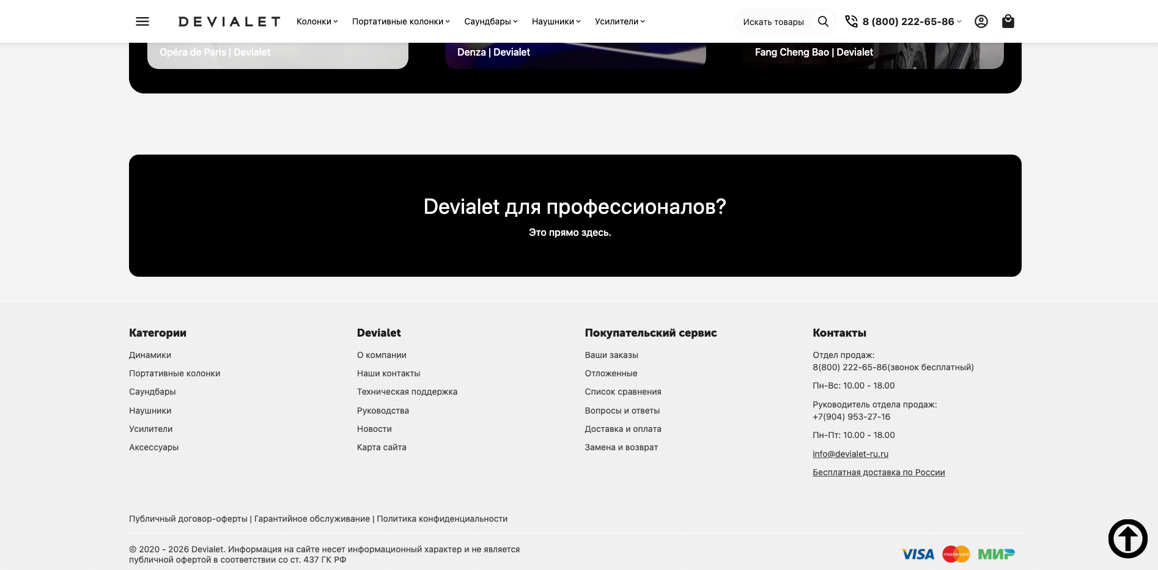The height and width of the screenshot is (570, 1158).
Task: Click the Пн-Вс: 10.00 - 18.00 text
Action: (x=854, y=385)
